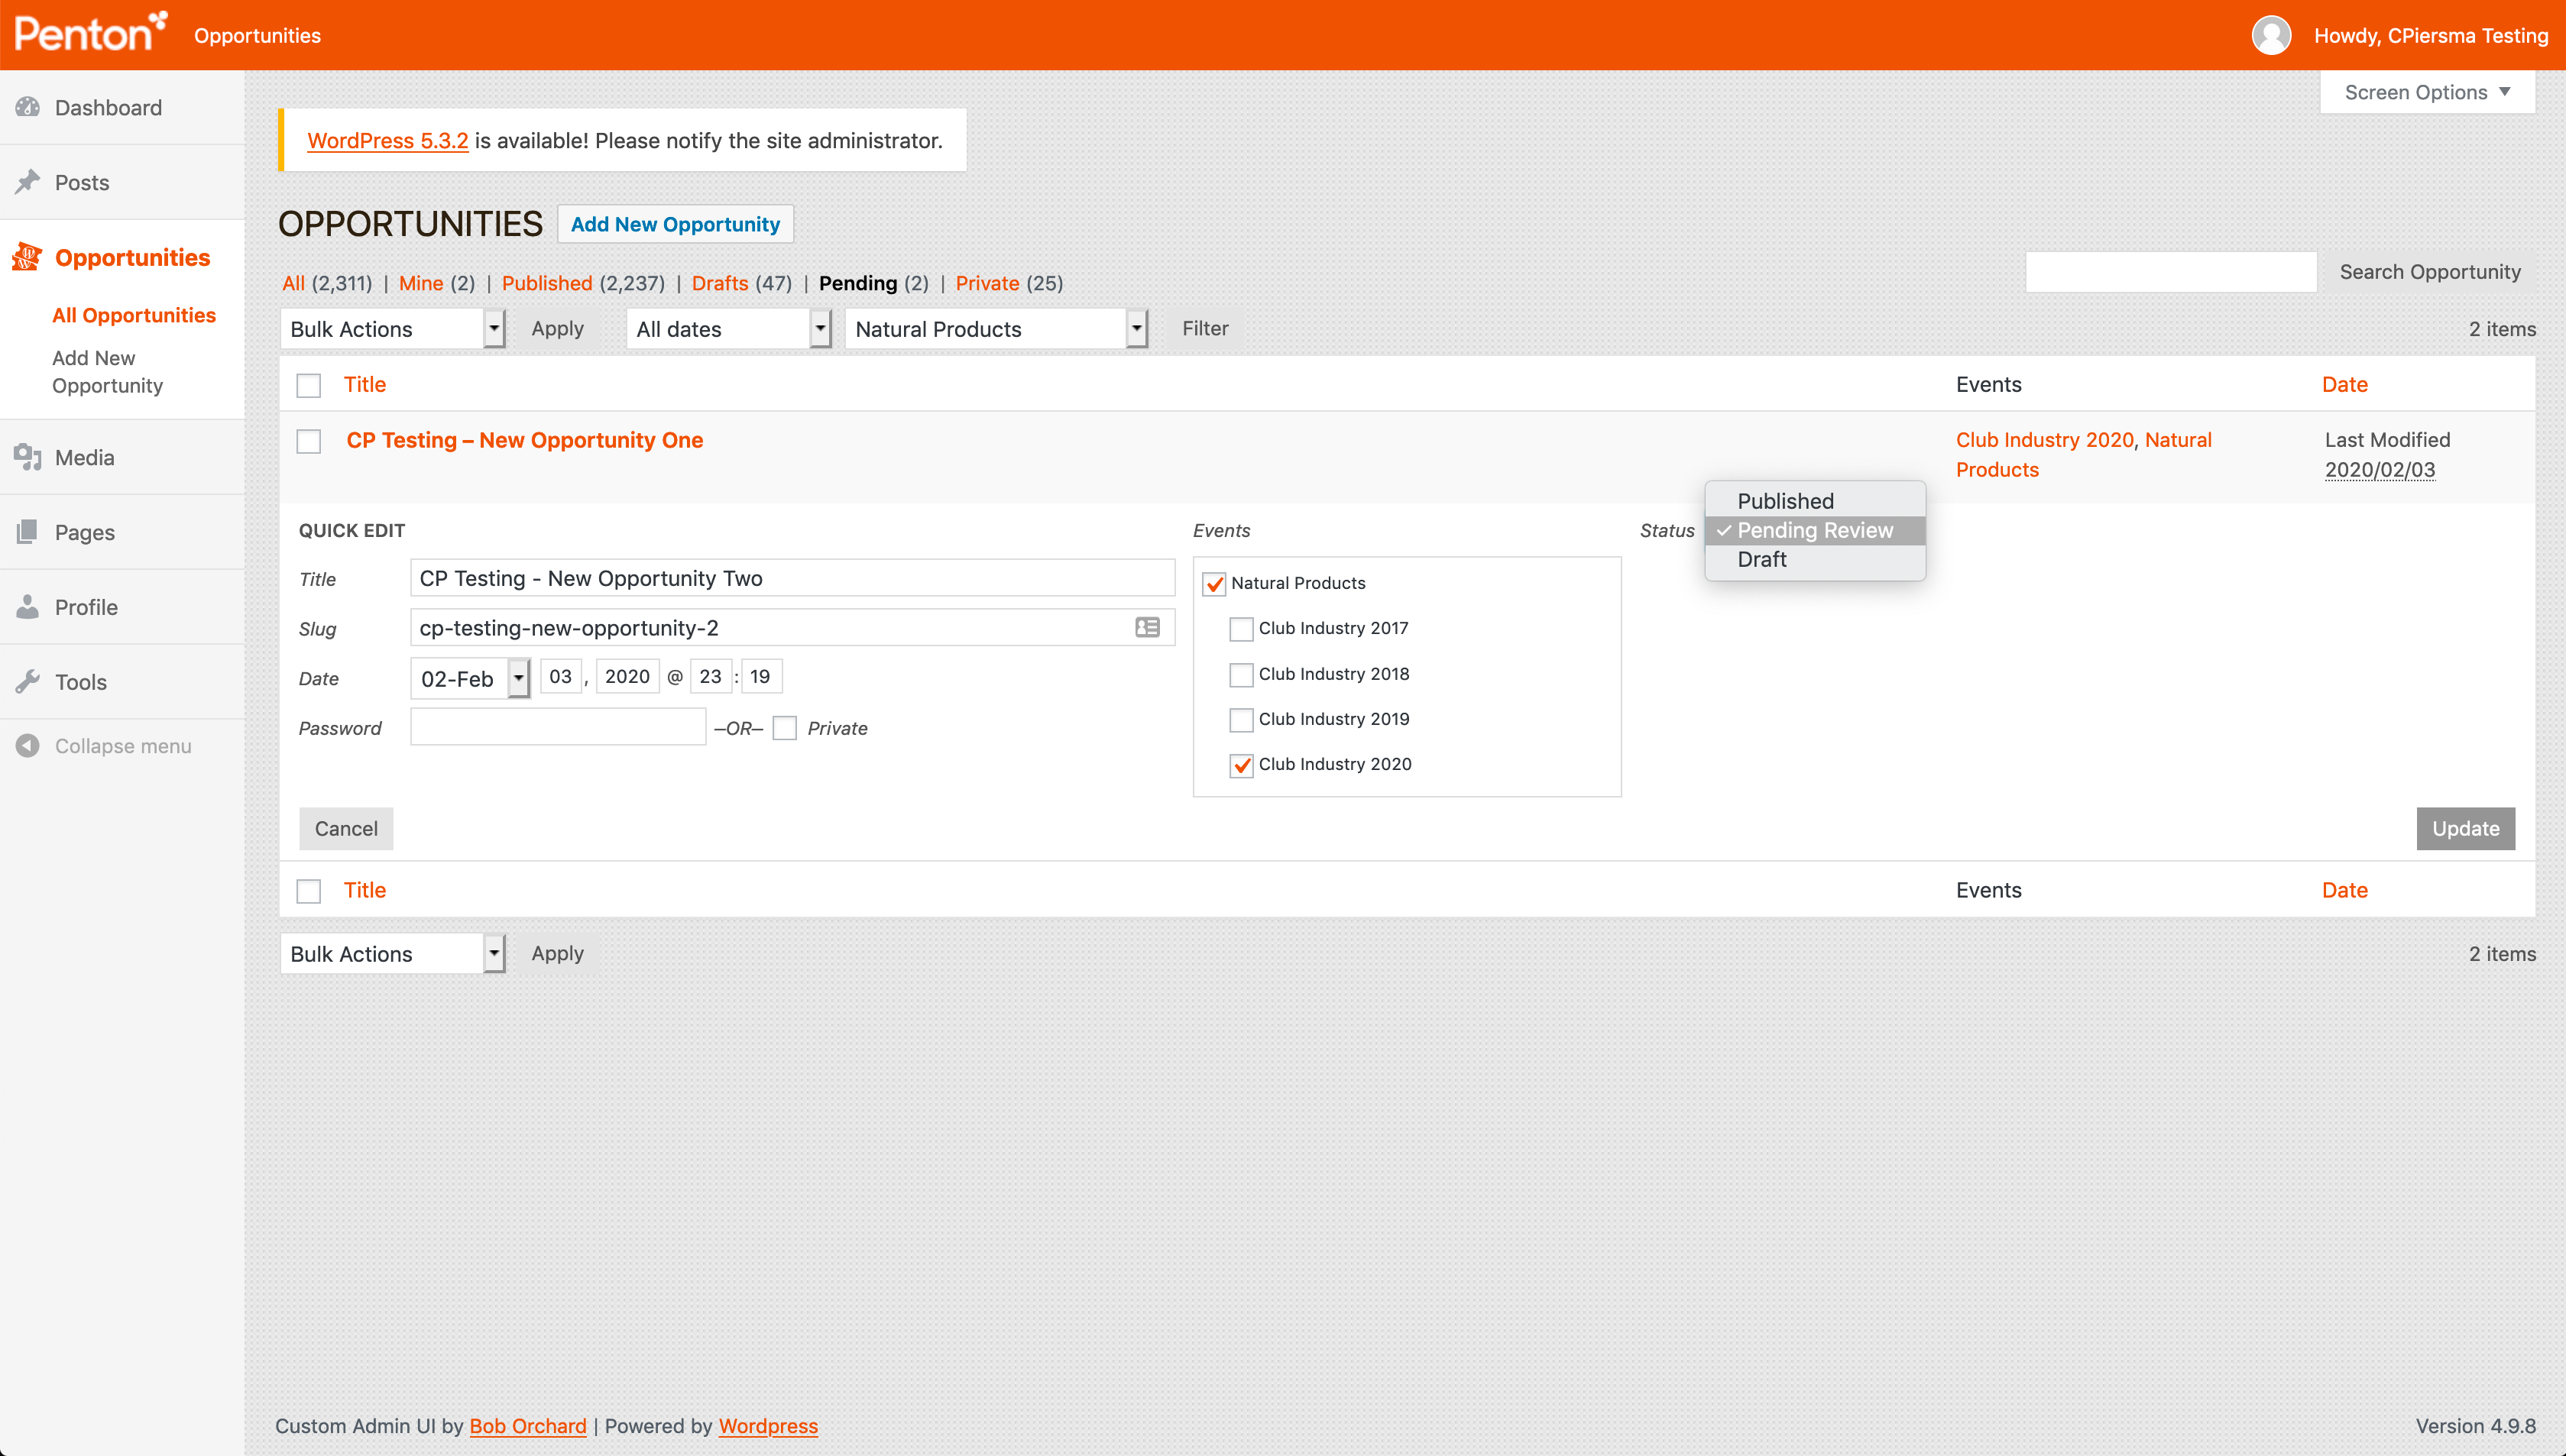This screenshot has width=2566, height=1456.
Task: Click the Opportunities sidebar icon
Action: pos(27,257)
